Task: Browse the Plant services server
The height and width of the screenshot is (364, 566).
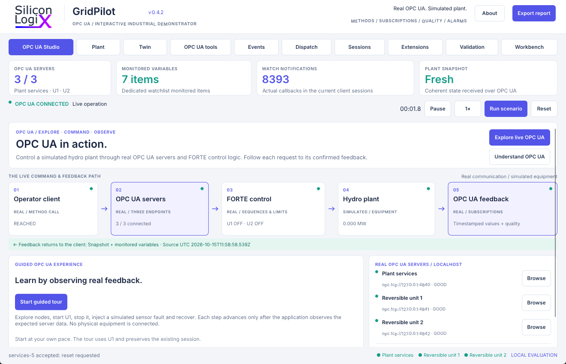Action: click(536, 278)
